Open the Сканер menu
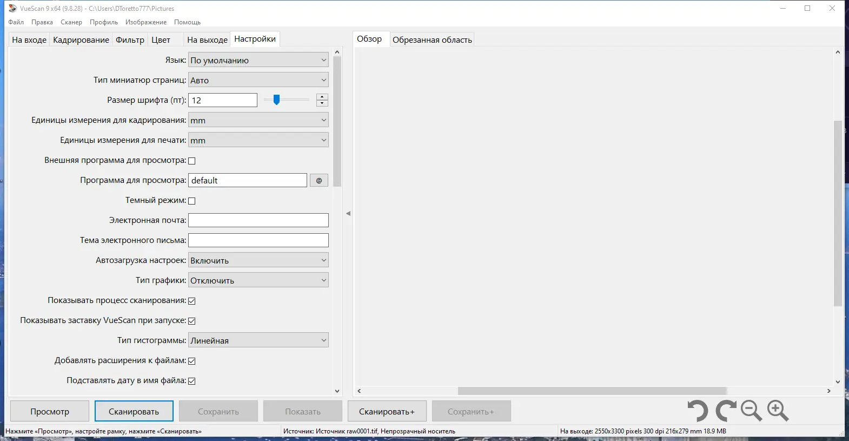849x441 pixels. pyautogui.click(x=71, y=22)
